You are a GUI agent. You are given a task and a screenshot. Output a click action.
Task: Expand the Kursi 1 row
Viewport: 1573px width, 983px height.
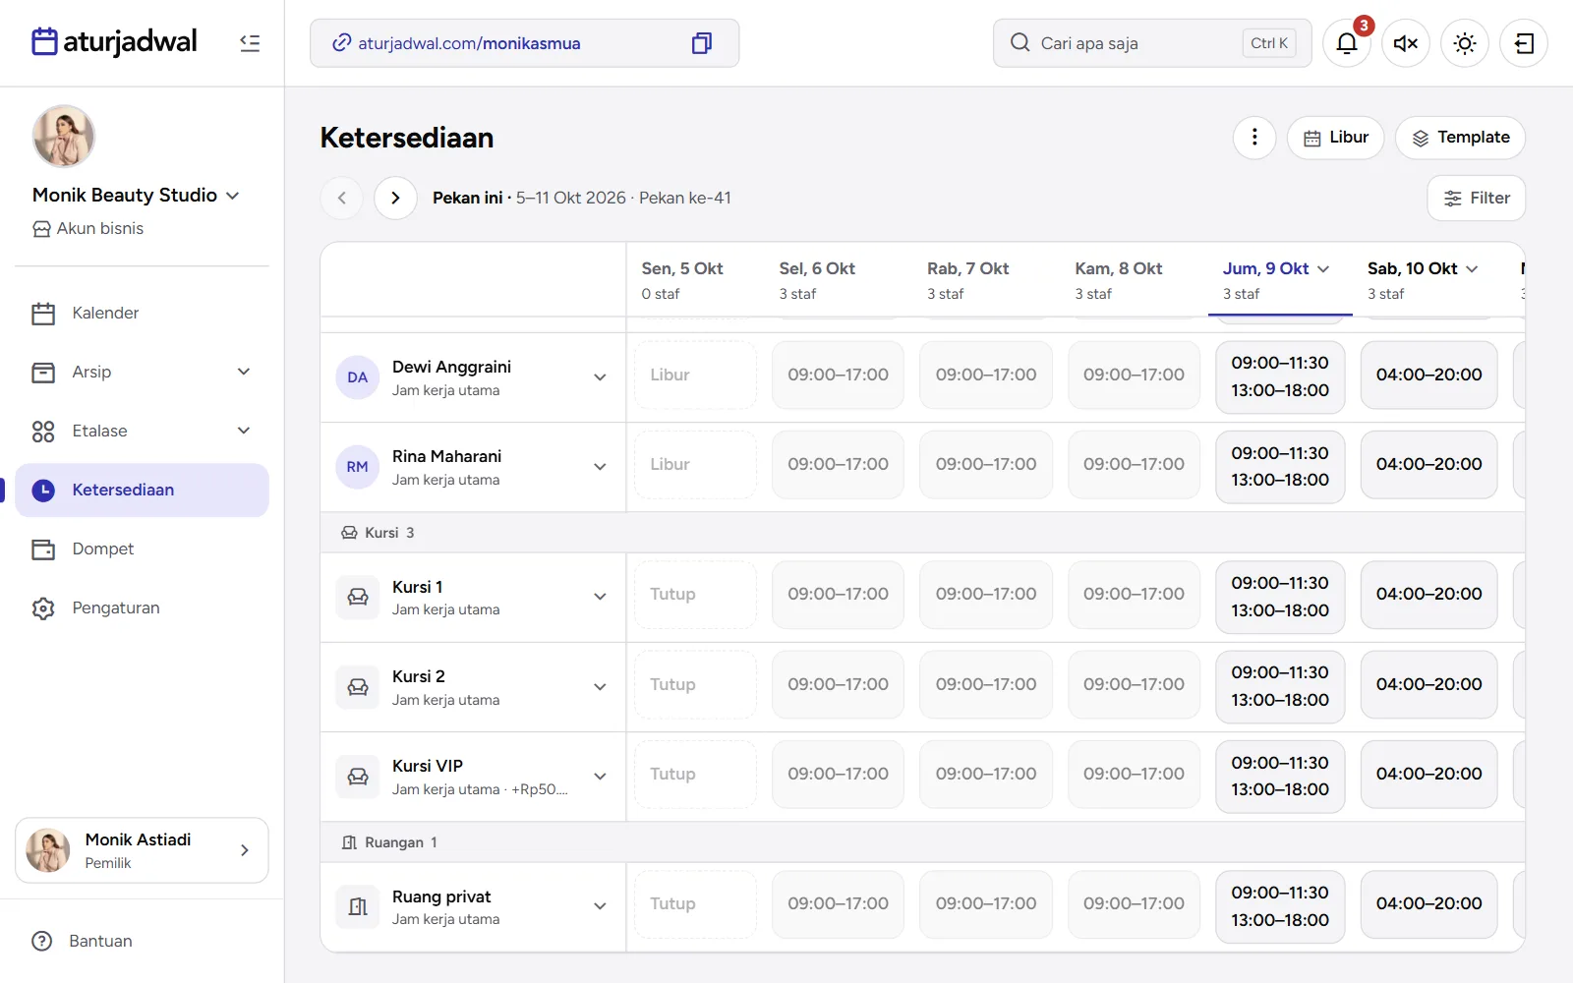pyautogui.click(x=600, y=597)
